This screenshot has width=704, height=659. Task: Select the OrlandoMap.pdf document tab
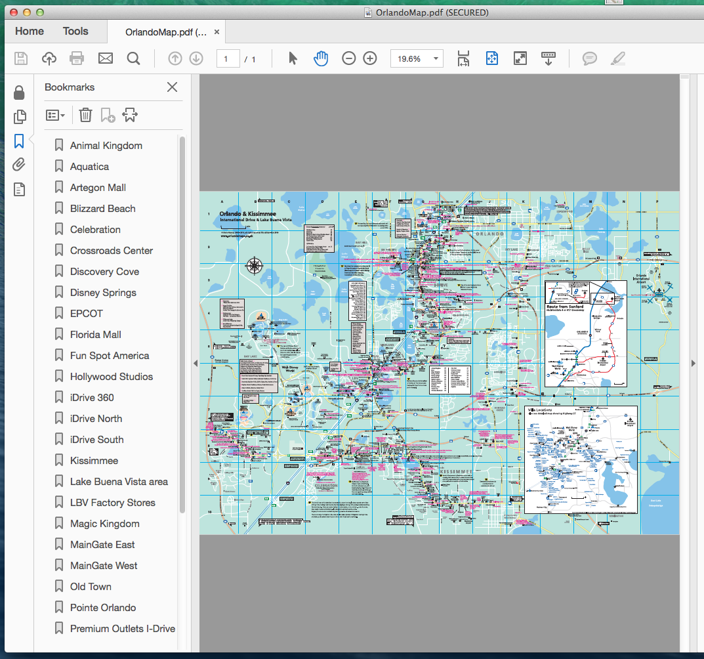pyautogui.click(x=166, y=32)
